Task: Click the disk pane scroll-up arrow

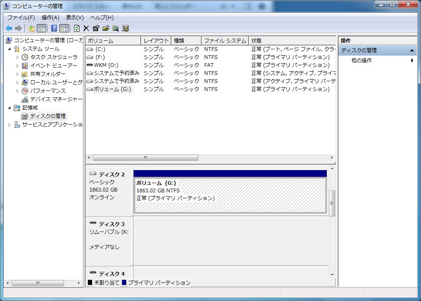Action: pyautogui.click(x=333, y=168)
